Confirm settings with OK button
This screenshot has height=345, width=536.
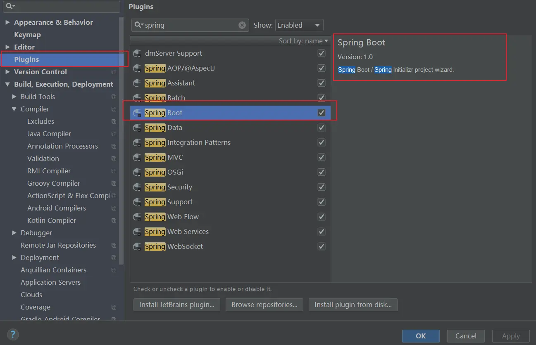(x=421, y=336)
